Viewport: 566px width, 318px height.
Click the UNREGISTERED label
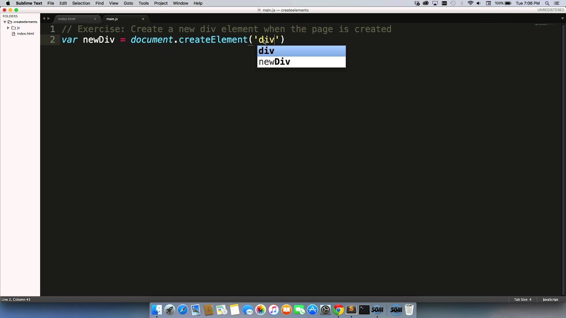coord(551,10)
